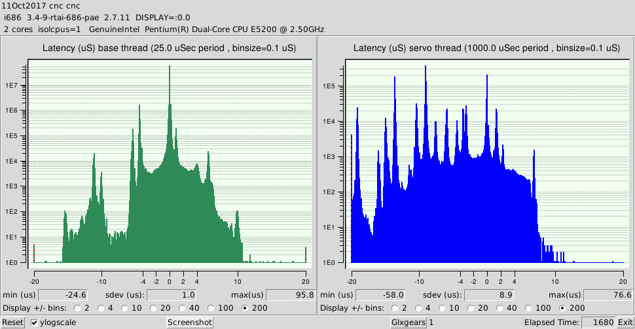The image size is (635, 329).
Task: Click the Reset button
Action: click(12, 322)
